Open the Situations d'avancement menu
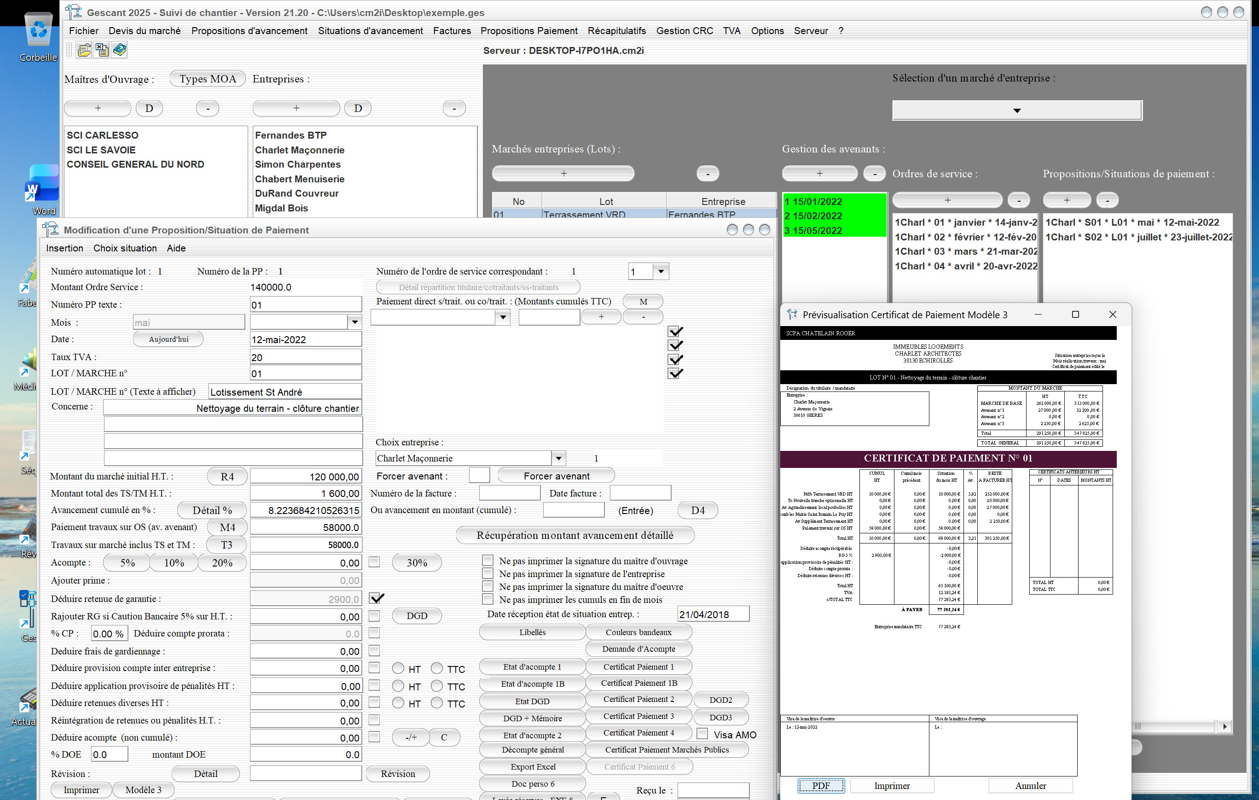 [x=370, y=31]
